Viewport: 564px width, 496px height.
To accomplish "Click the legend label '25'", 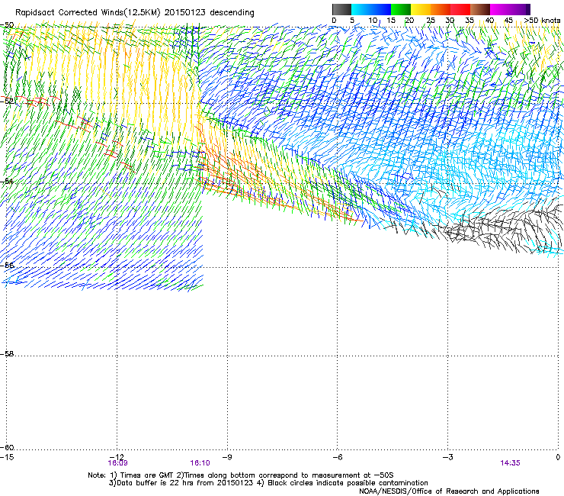I will (x=431, y=21).
